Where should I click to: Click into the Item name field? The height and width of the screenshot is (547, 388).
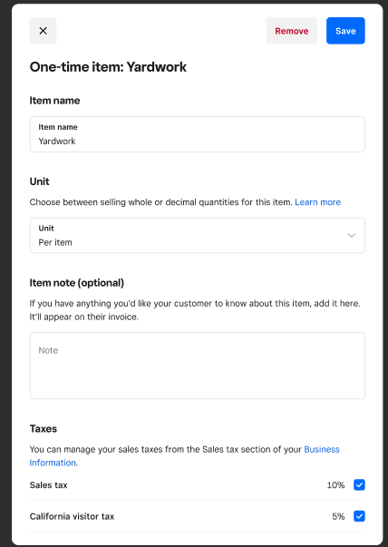(198, 134)
